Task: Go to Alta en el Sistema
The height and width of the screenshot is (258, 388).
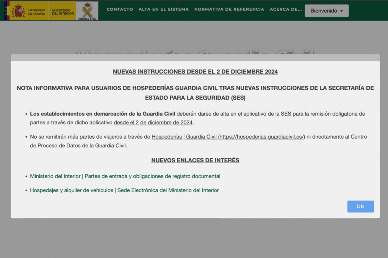Action: coord(163,9)
